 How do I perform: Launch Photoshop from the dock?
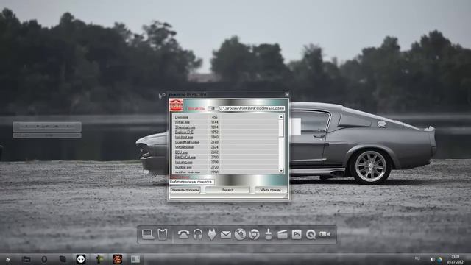297,234
